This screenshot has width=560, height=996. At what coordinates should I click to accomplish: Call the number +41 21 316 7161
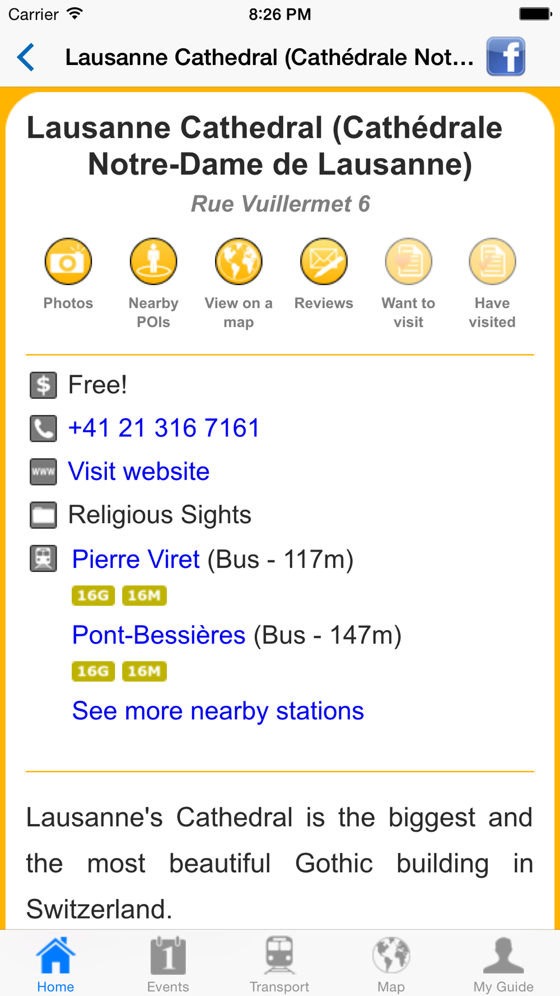164,428
